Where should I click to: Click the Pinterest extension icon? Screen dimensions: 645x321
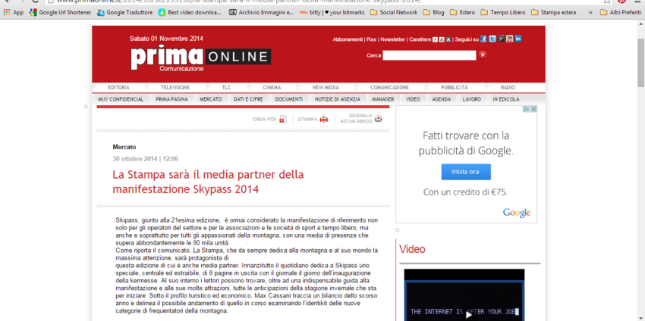pos(621,2)
